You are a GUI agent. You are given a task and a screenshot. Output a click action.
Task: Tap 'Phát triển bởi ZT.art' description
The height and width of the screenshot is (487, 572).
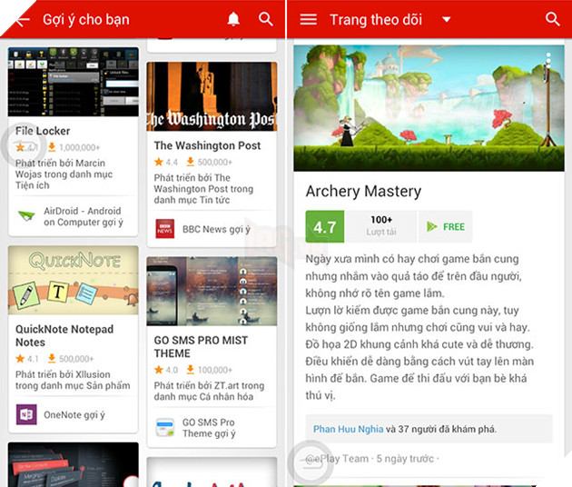209,391
